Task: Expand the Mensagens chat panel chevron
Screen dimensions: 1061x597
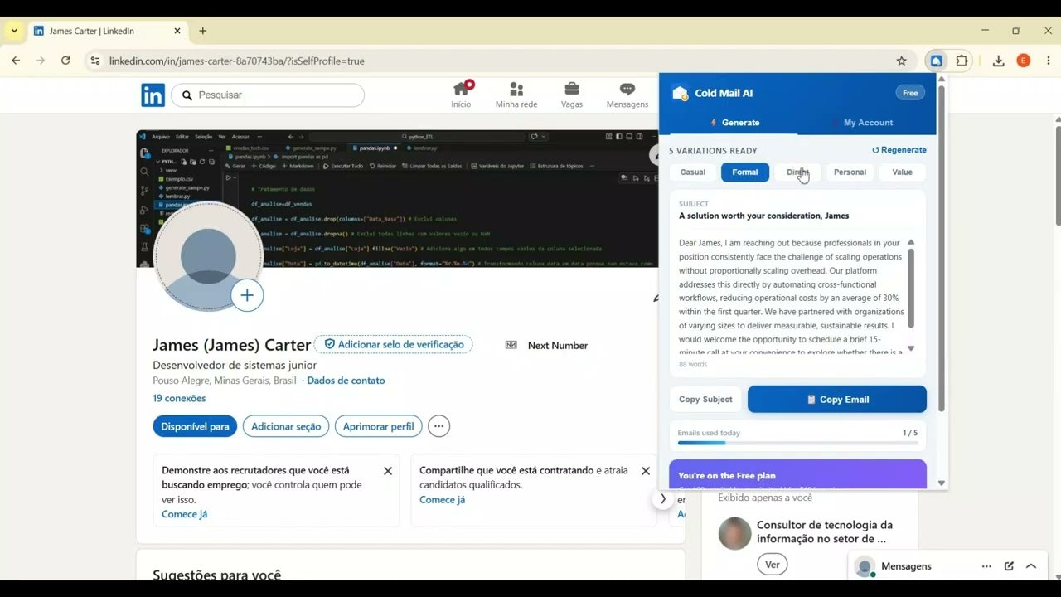Action: coord(1031,566)
